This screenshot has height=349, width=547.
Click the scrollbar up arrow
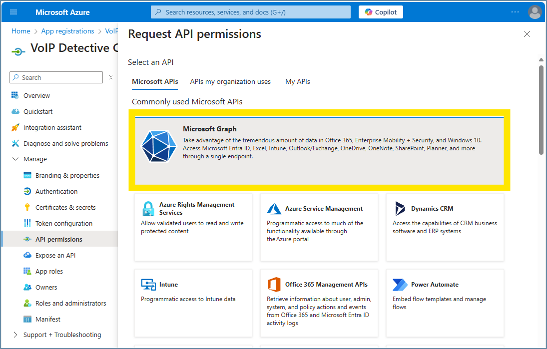[541, 59]
